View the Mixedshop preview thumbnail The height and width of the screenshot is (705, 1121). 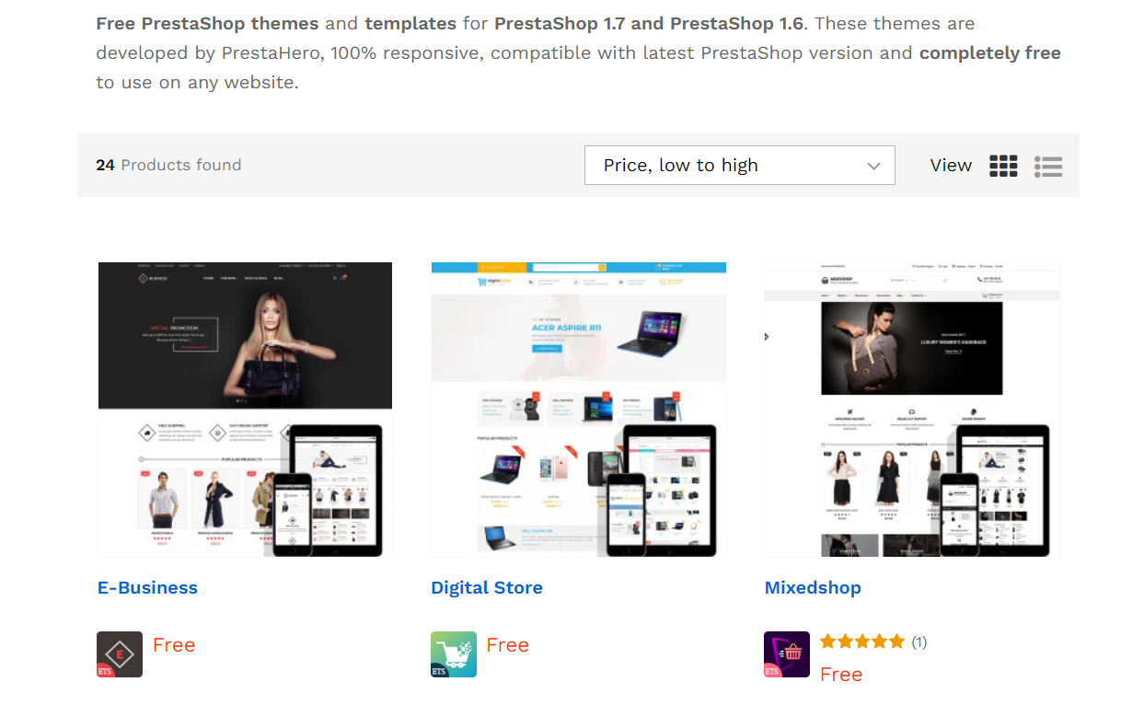pyautogui.click(x=912, y=410)
